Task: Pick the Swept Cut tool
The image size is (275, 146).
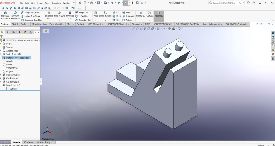Action: (81, 12)
